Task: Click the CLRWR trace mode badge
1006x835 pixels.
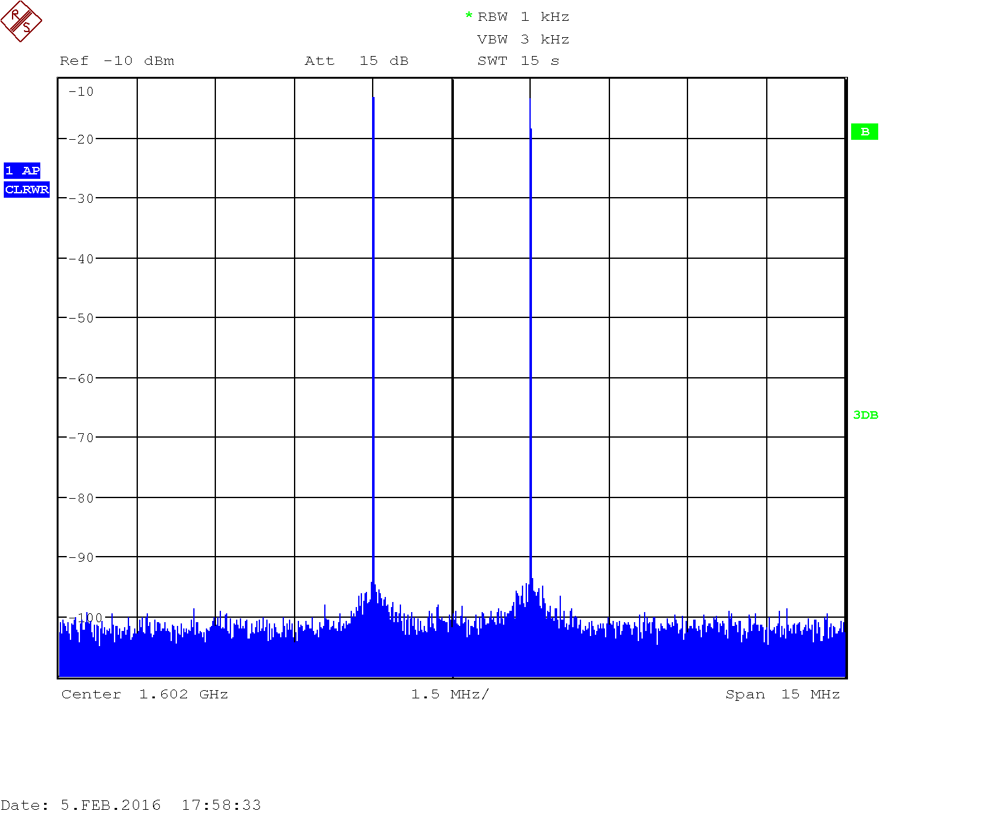Action: point(26,190)
